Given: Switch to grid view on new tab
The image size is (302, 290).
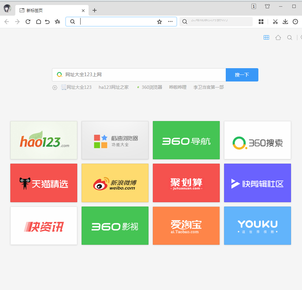Looking at the screenshot, I should 266,37.
